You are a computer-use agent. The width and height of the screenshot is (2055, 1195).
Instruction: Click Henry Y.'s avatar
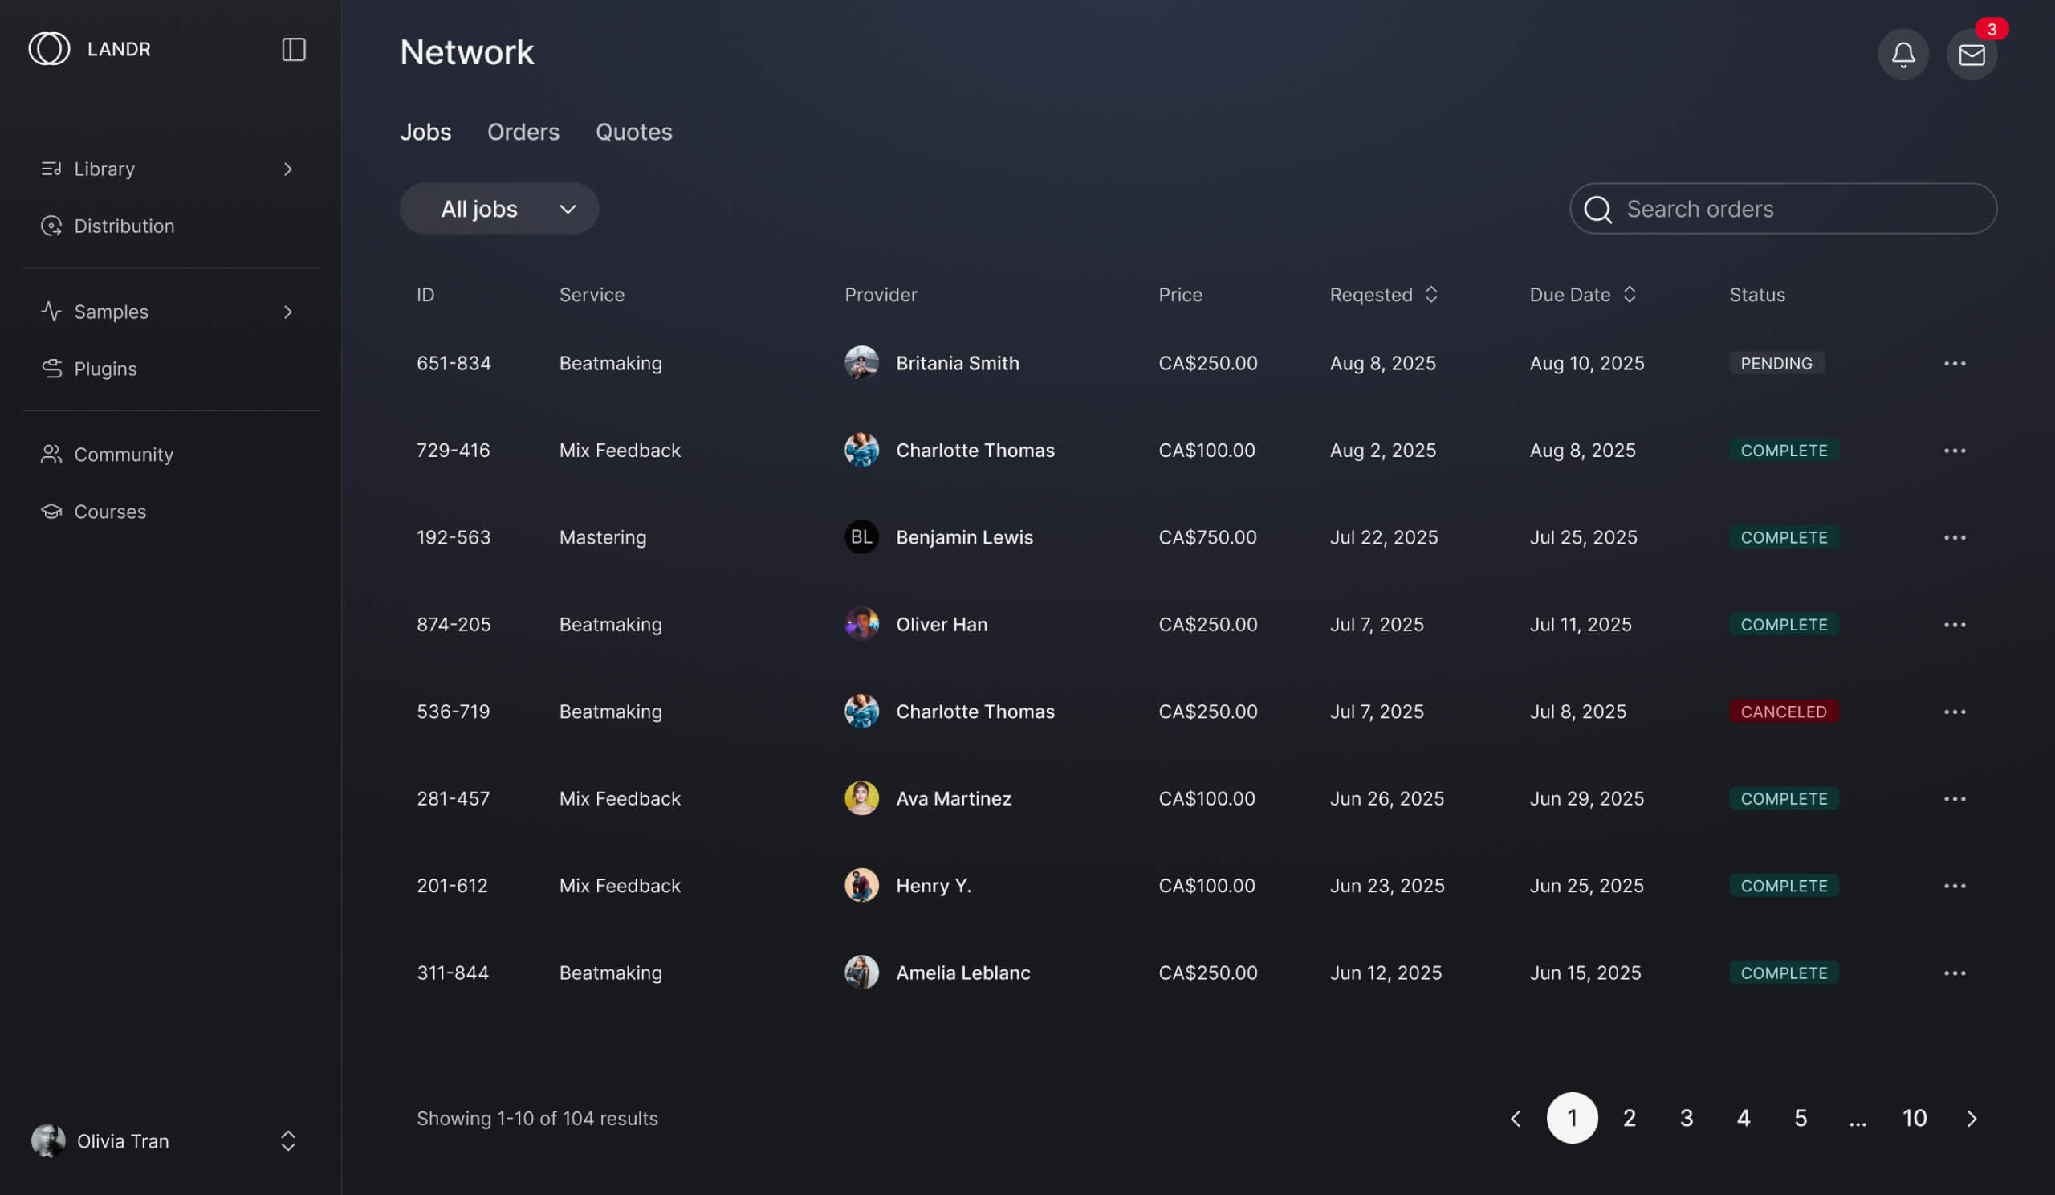pyautogui.click(x=861, y=886)
